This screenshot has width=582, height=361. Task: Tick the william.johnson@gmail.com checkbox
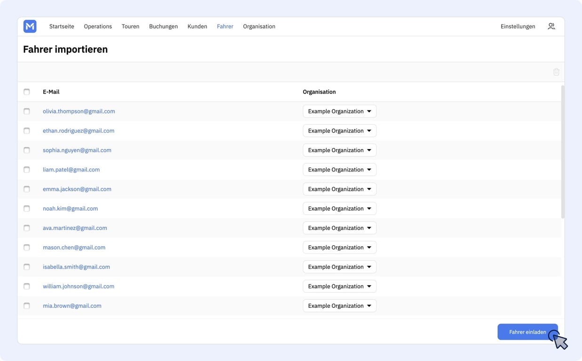tap(27, 286)
